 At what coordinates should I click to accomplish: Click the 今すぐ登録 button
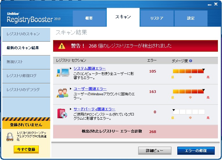coord(26,149)
